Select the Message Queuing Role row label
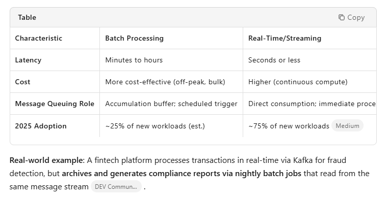Screen dimensions: 387x201 (x=55, y=104)
